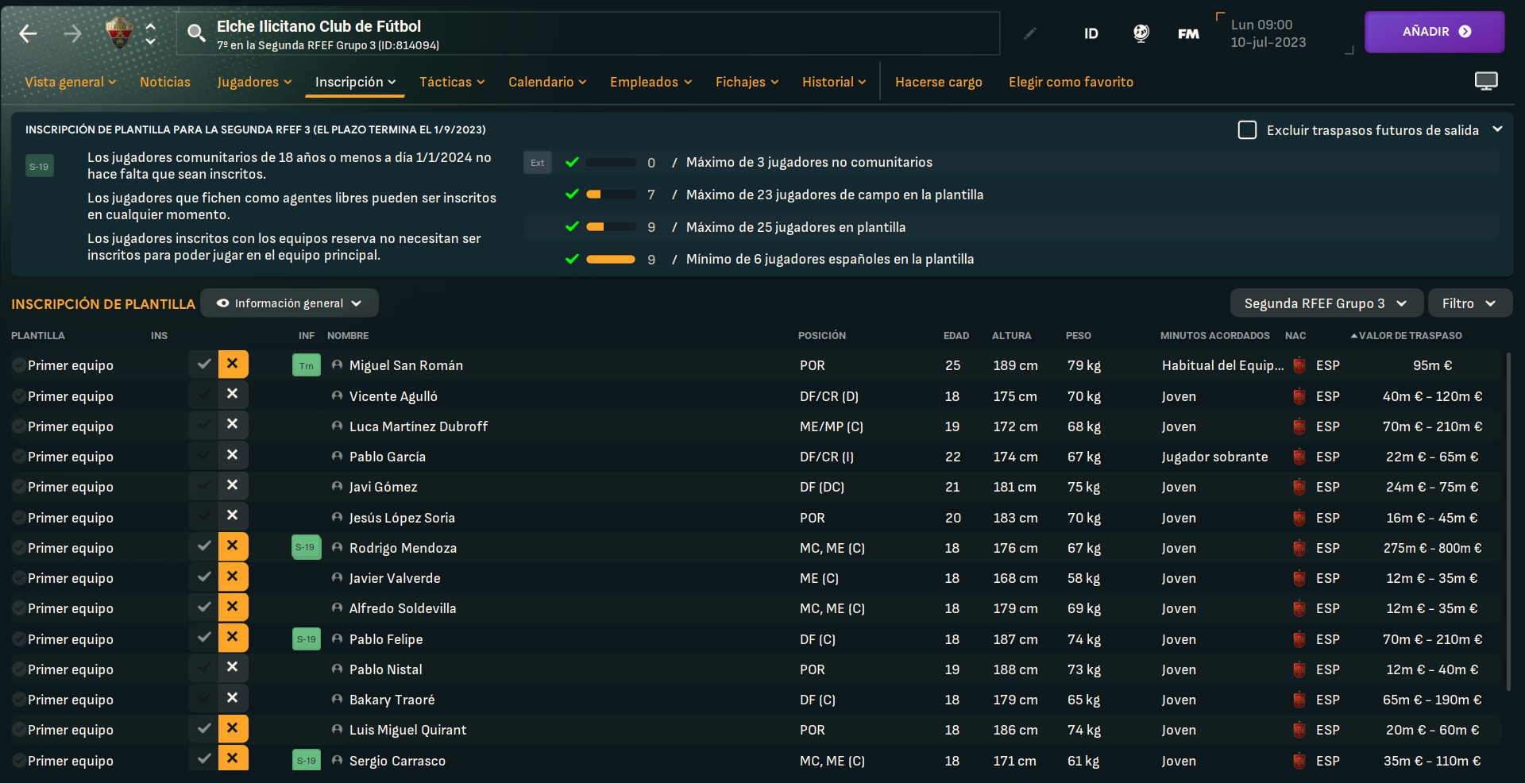The height and width of the screenshot is (783, 1525).
Task: Click full bar for Spanish players minimum
Action: click(610, 259)
